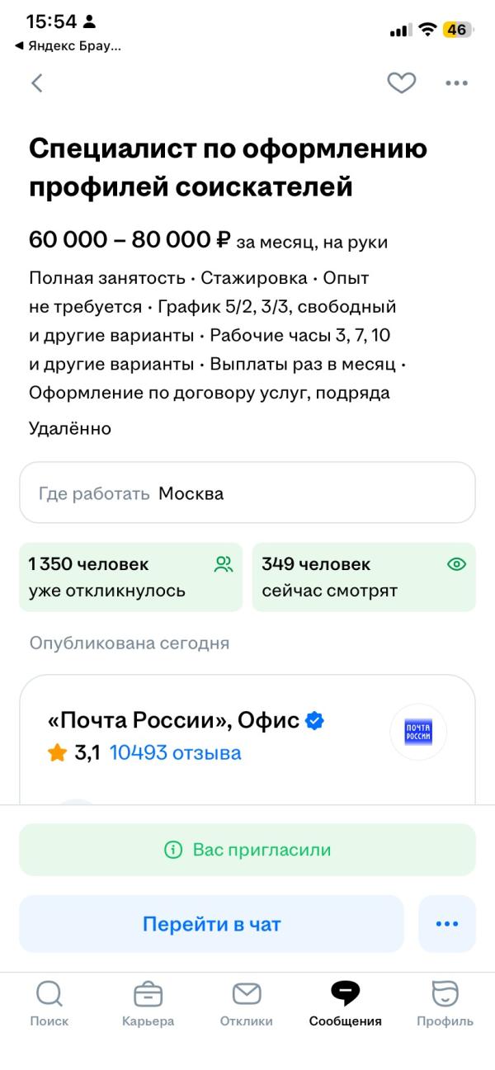This screenshot has width=495, height=1070.
Task: Return to Яндекс Браузер via status bar
Action: 68,46
